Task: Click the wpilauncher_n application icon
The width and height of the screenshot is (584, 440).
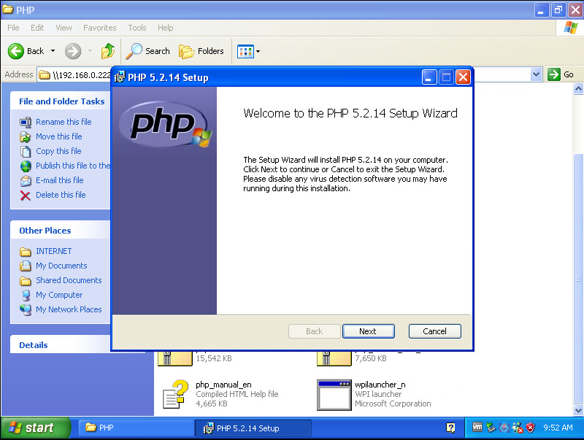Action: (334, 395)
